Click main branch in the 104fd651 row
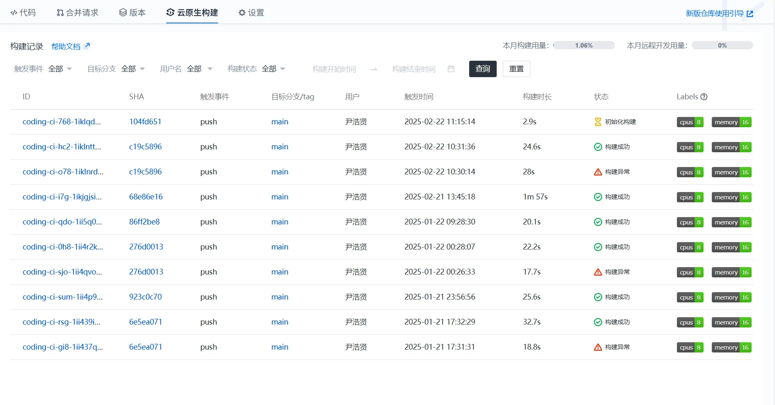This screenshot has height=405, width=775. [x=280, y=122]
